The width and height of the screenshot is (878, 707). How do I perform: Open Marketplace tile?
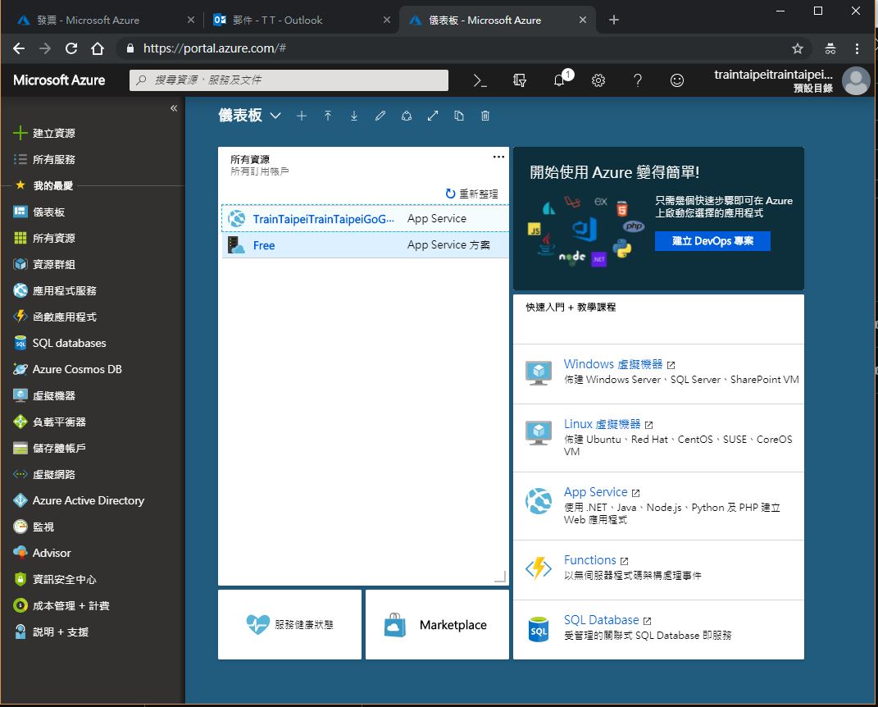click(x=437, y=625)
